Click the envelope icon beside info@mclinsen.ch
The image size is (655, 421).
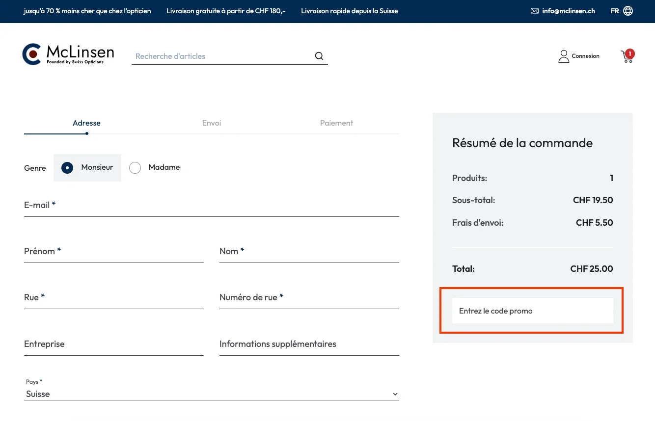coord(534,10)
